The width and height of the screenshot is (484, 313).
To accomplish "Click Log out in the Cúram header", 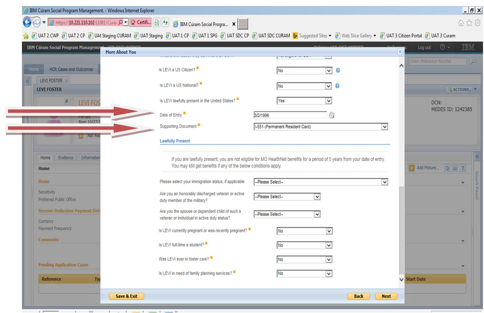I will [424, 47].
